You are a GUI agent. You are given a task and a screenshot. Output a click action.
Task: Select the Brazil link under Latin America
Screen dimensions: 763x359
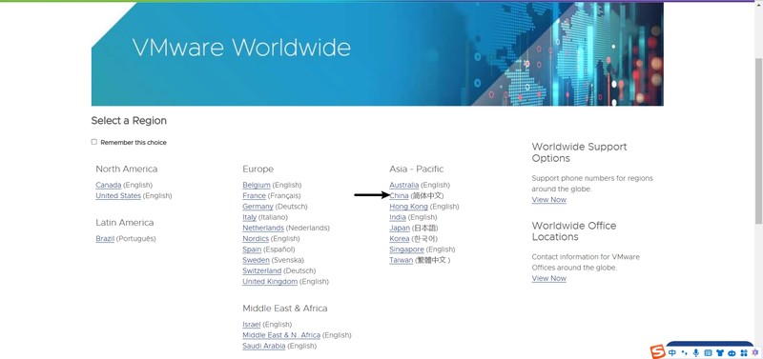point(105,238)
